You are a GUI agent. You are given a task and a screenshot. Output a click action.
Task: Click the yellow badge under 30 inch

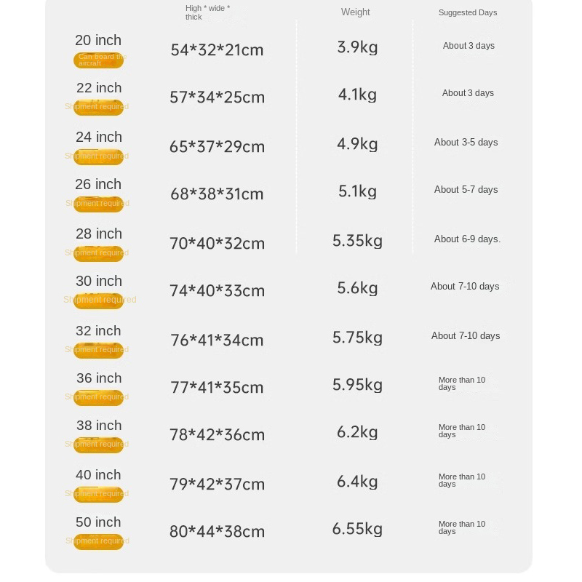coord(98,300)
